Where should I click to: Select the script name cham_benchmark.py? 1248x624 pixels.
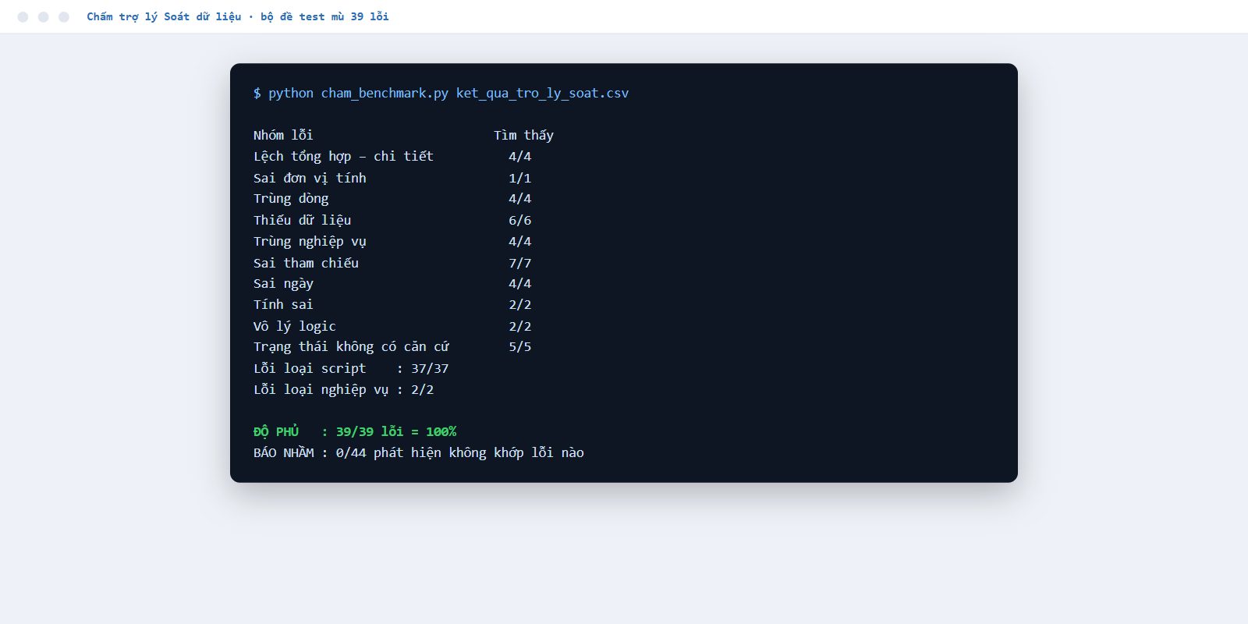click(385, 94)
